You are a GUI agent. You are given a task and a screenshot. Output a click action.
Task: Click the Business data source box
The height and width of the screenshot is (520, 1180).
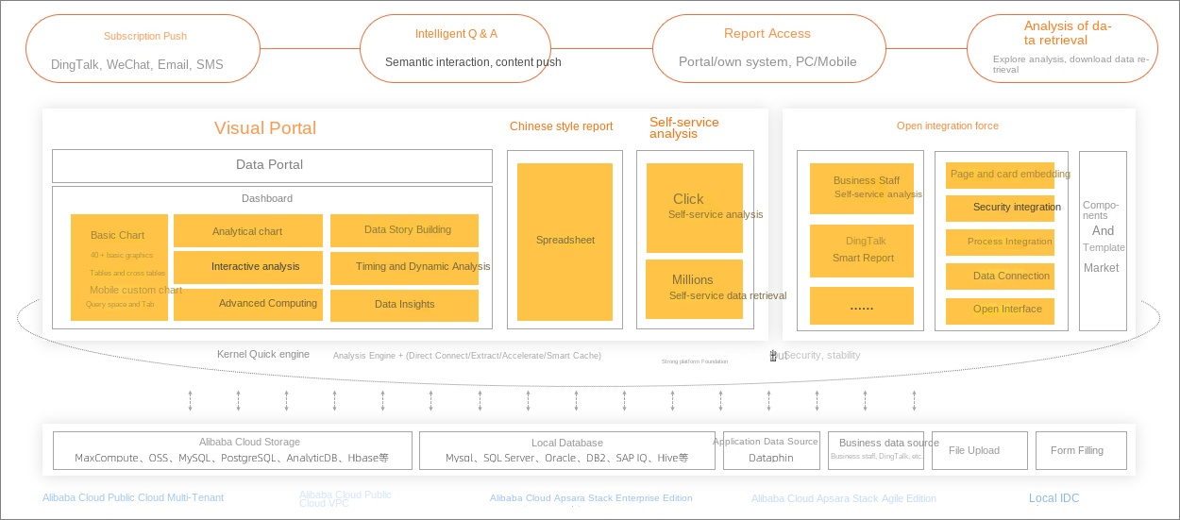876,450
